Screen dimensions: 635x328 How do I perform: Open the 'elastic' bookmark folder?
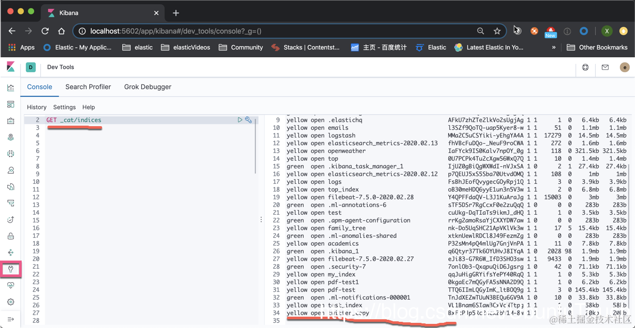(138, 47)
